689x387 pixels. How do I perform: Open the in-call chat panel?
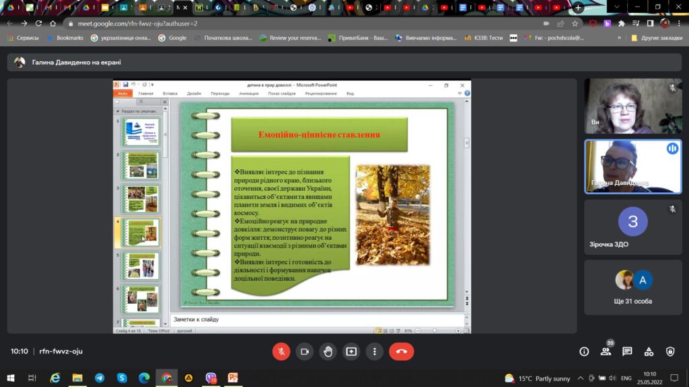click(627, 351)
